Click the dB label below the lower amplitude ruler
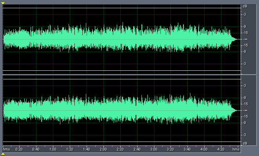Image resolution: width=259 pixels, height=156 pixels. click(245, 143)
